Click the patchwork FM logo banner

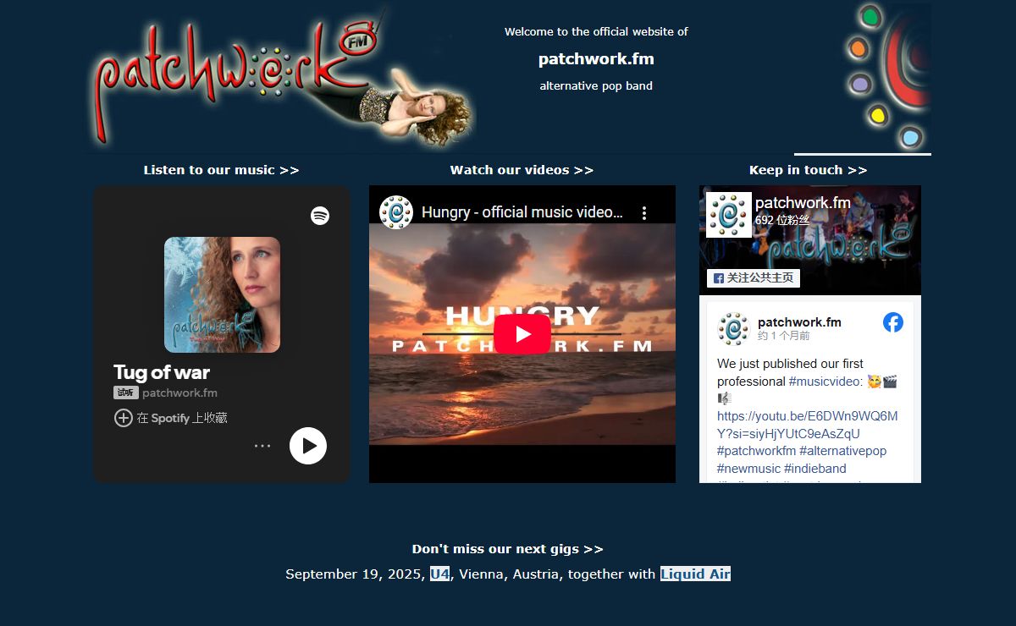(x=283, y=78)
